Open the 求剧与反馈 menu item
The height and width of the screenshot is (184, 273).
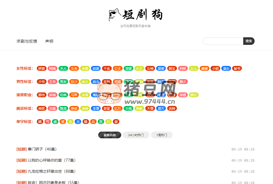[x=27, y=41]
